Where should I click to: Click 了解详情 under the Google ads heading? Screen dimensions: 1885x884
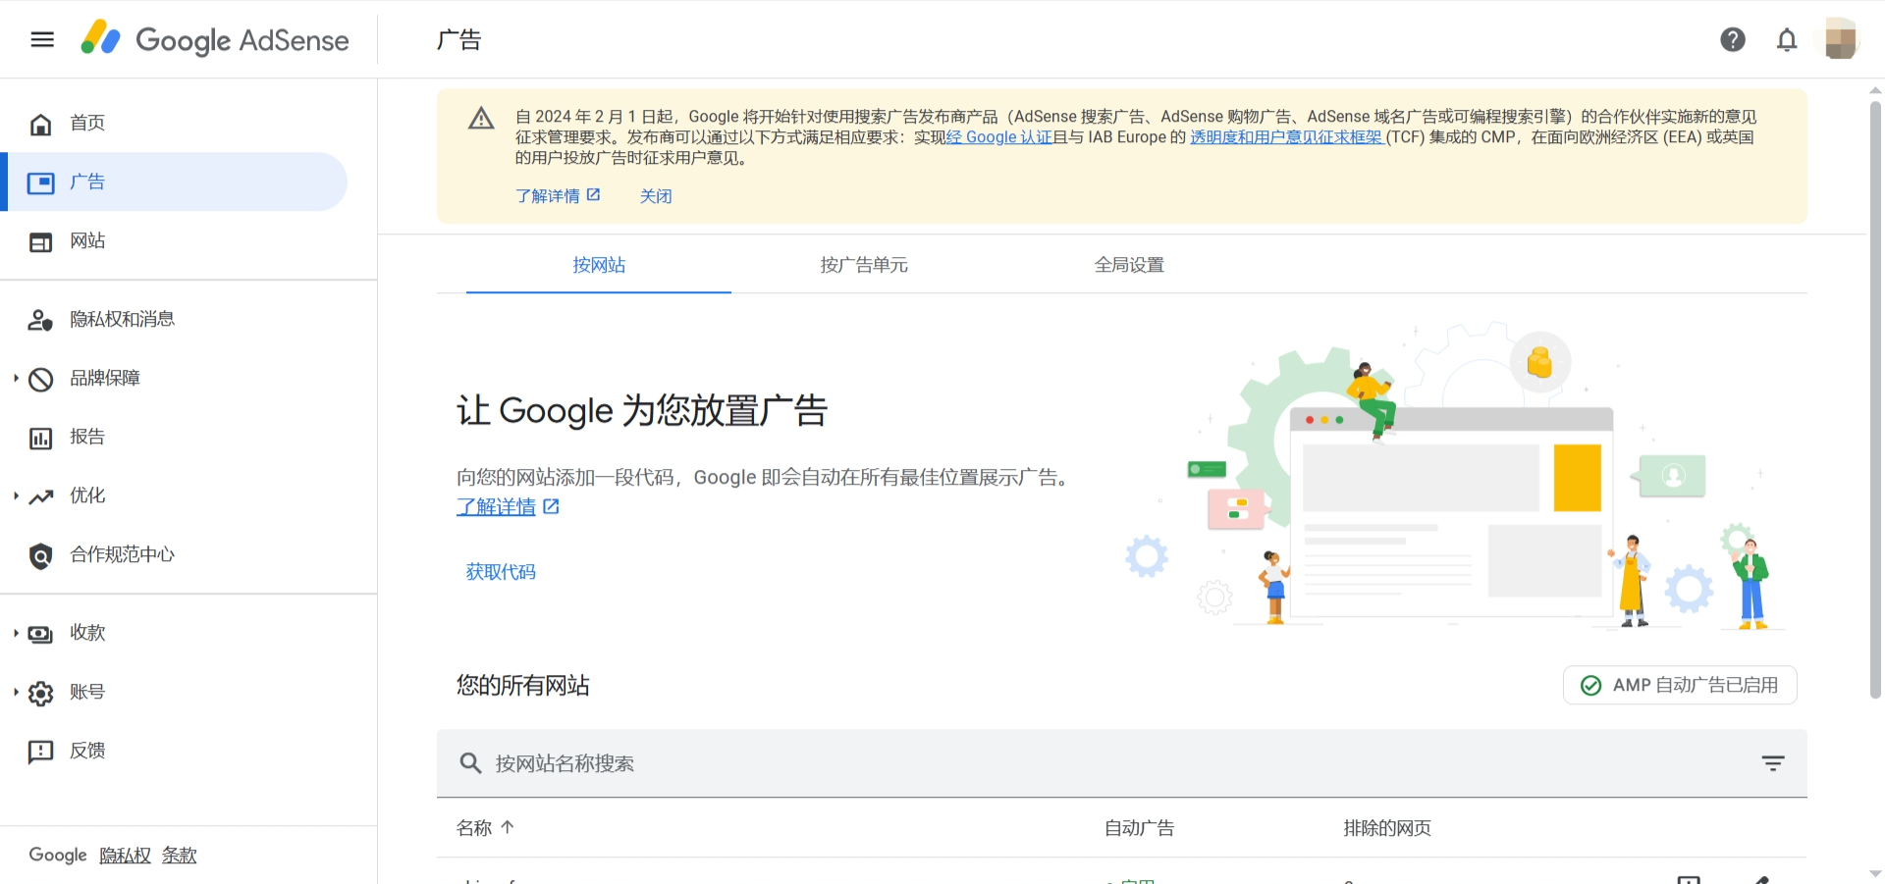pyautogui.click(x=496, y=506)
